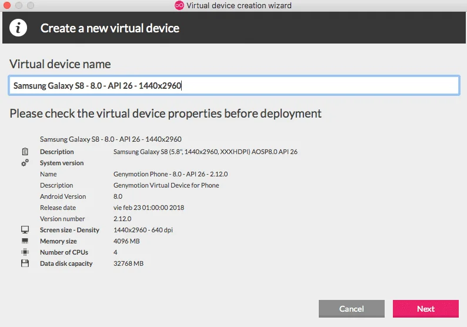Click the 'Memory size' label
Viewport: 467px width, 327px height.
click(58, 241)
